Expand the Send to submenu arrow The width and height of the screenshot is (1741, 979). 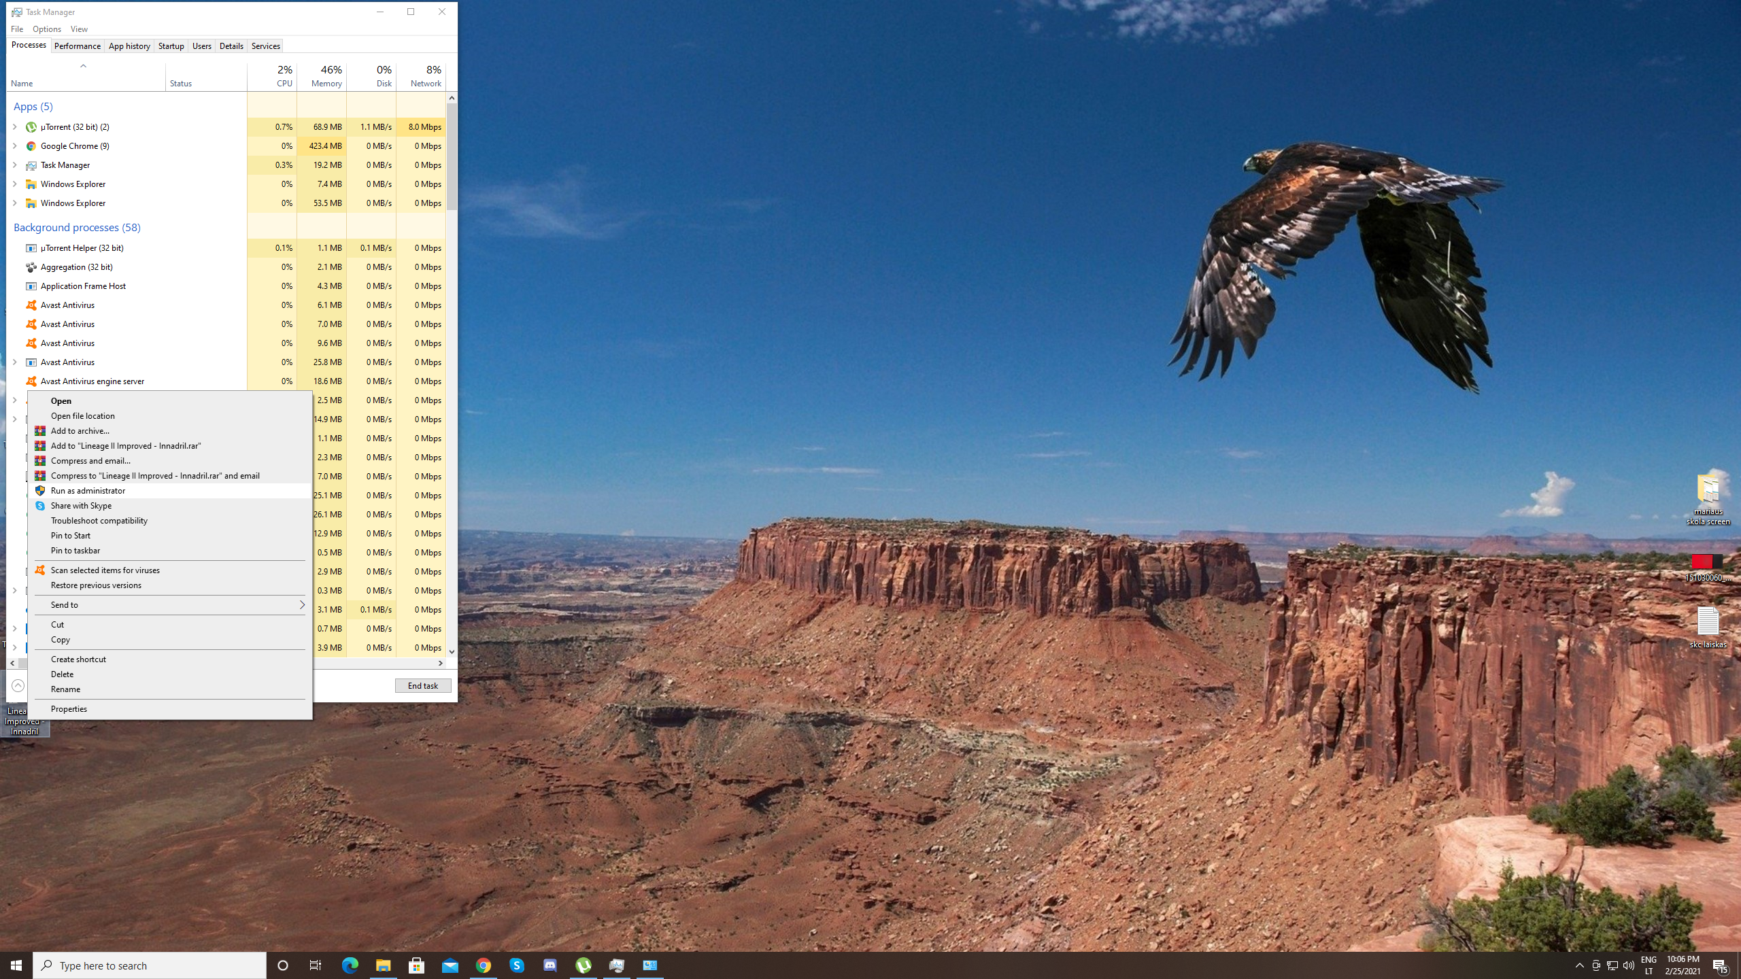(302, 605)
